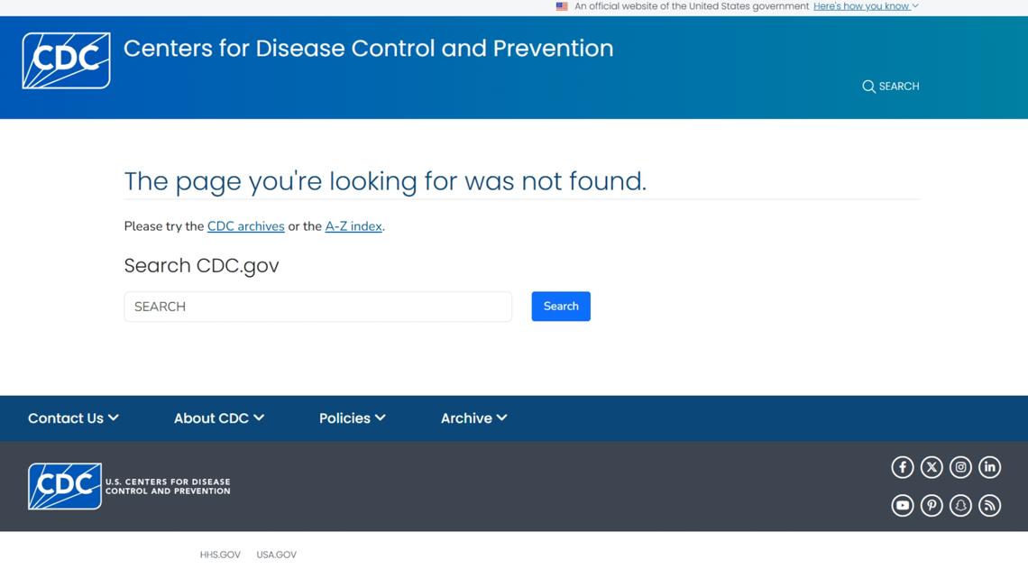Viewport: 1028px width, 578px height.
Task: Open the YouTube channel icon
Action: 902,506
